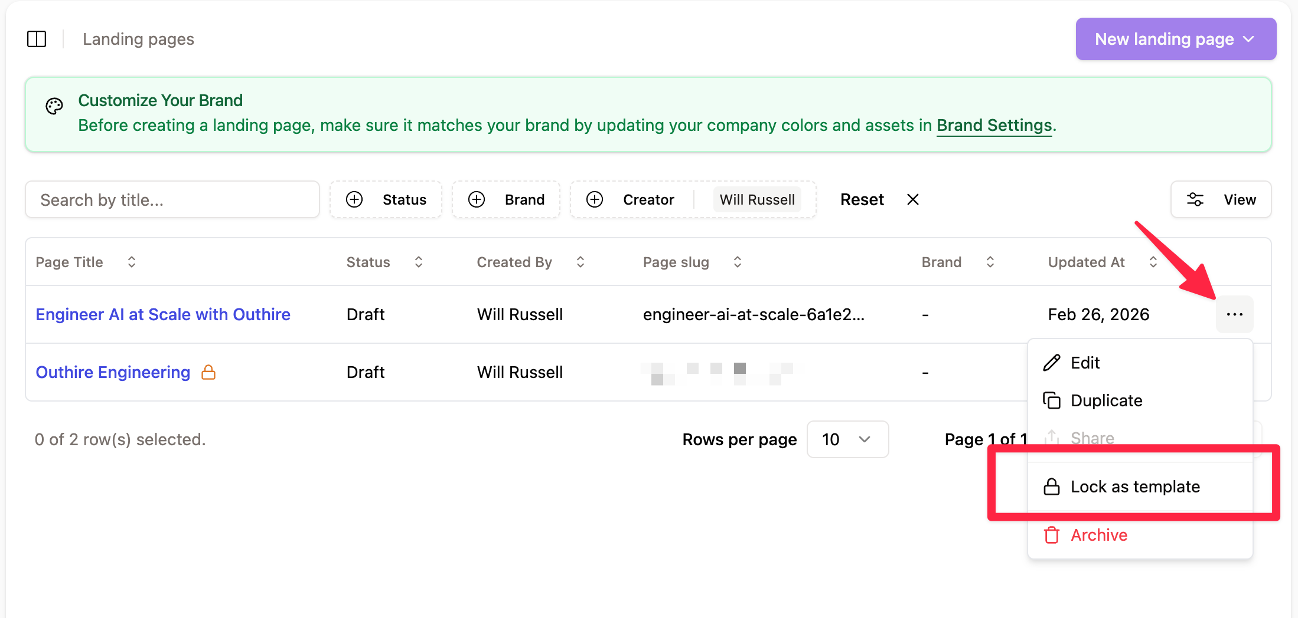Sort by Page slug column arrows
The width and height of the screenshot is (1298, 618).
tap(738, 262)
